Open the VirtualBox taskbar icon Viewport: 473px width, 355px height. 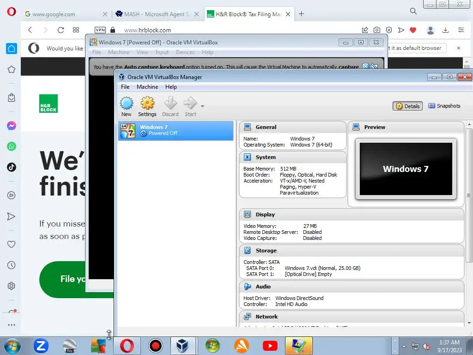coord(182,346)
